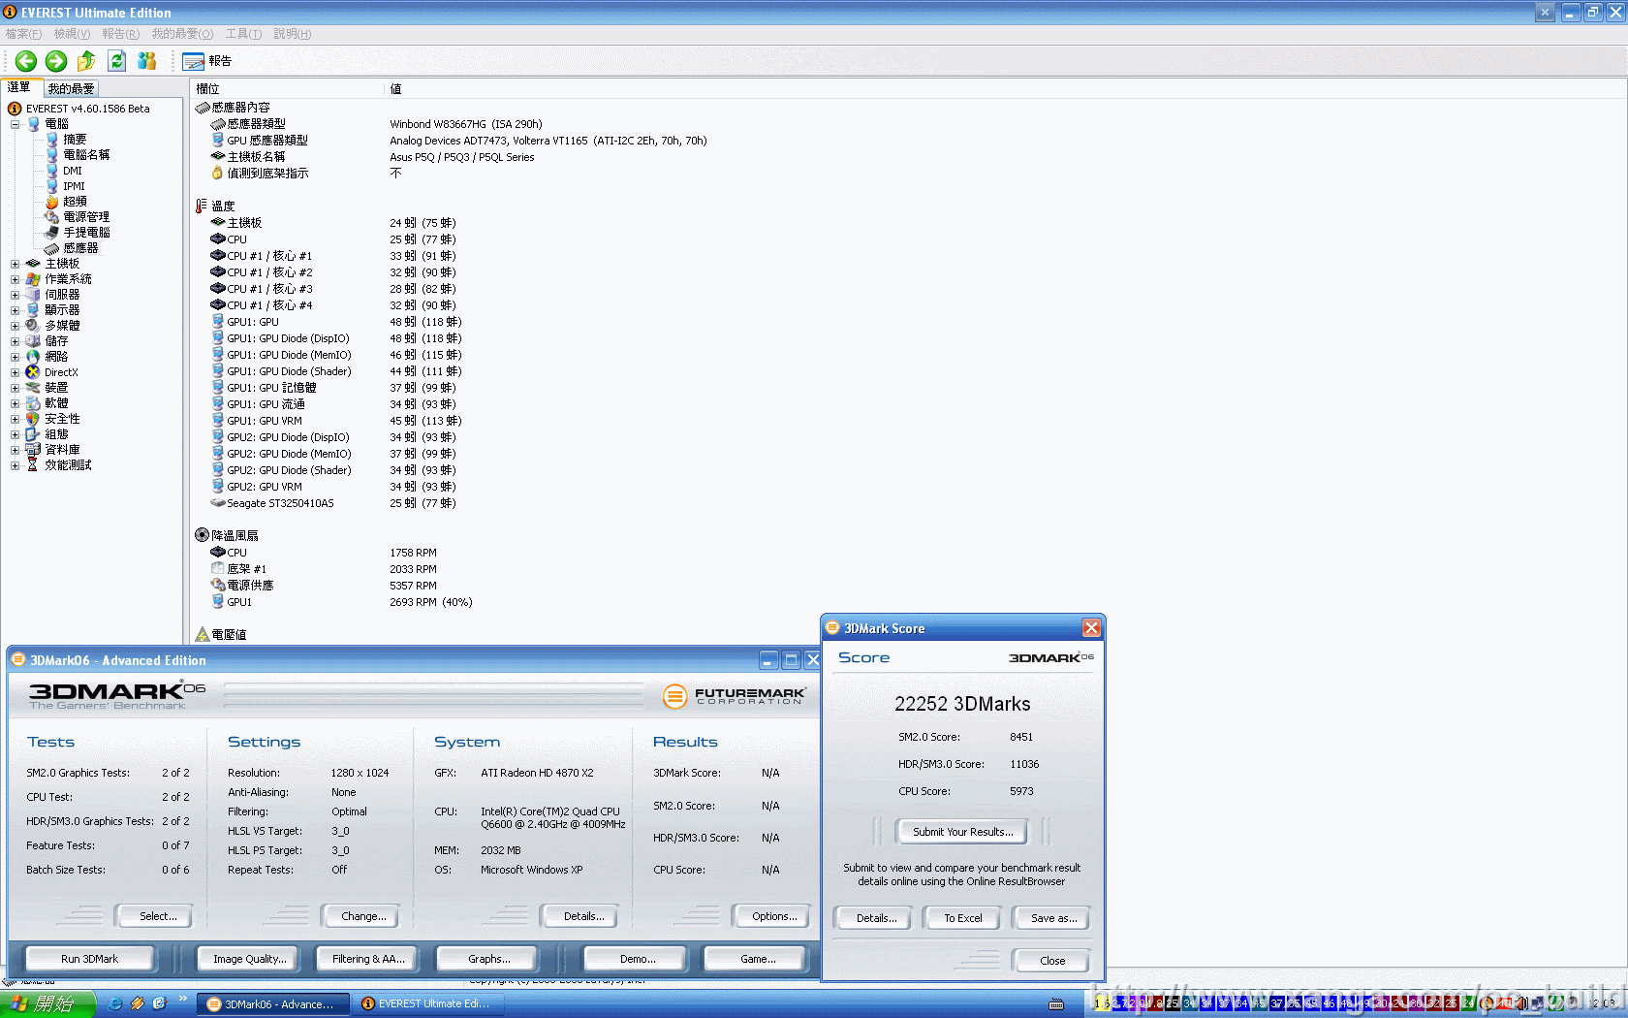Screen dimensions: 1628x1018
Task: Click the Run 3DMark button
Action: pos(89,959)
